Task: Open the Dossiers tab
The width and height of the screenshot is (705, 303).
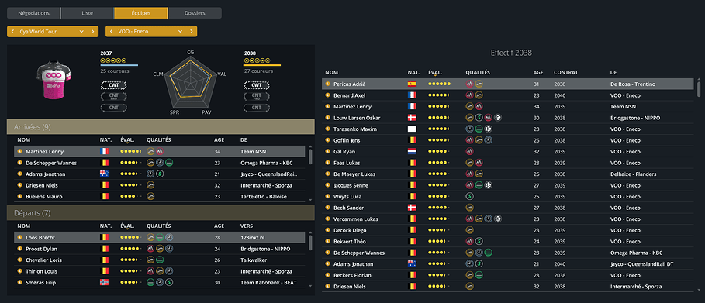Action: pos(195,13)
